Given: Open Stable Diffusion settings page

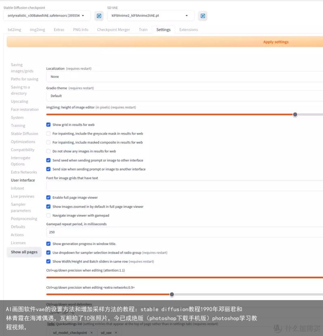Looking at the screenshot, I should [24, 134].
